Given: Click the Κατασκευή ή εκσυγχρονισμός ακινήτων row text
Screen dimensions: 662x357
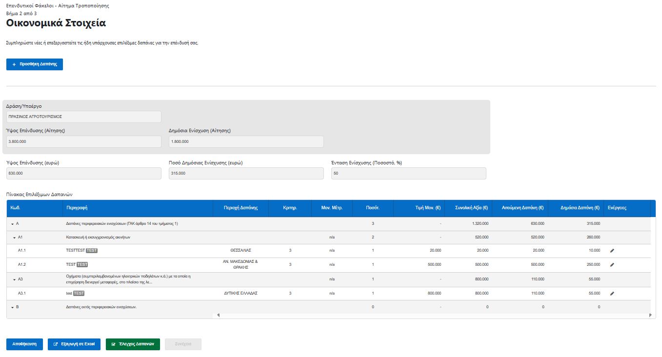Looking at the screenshot, I should pos(98,238).
